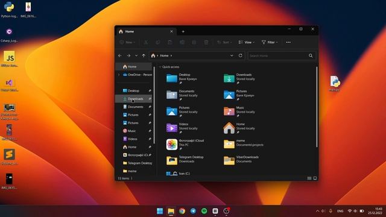The image size is (386, 217).
Task: Click the Rename icon in toolbar
Action: (182, 42)
